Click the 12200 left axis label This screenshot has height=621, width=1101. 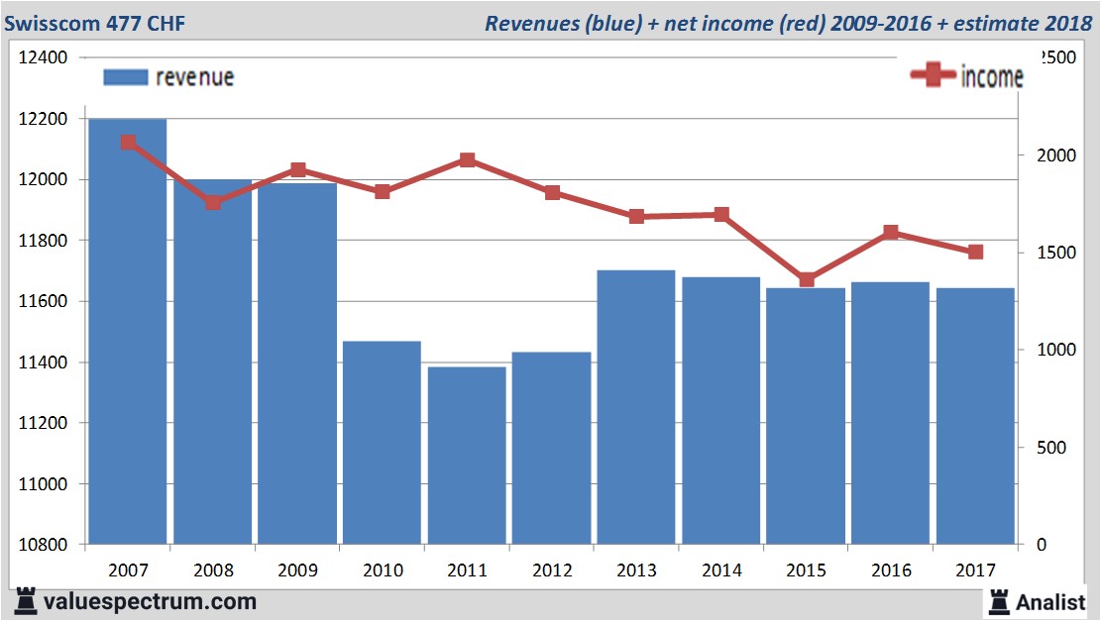tap(43, 119)
